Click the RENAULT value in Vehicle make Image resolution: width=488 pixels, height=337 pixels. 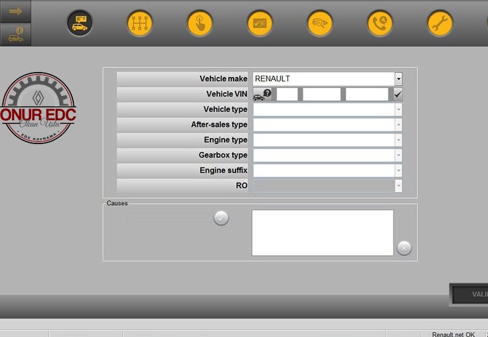point(272,79)
